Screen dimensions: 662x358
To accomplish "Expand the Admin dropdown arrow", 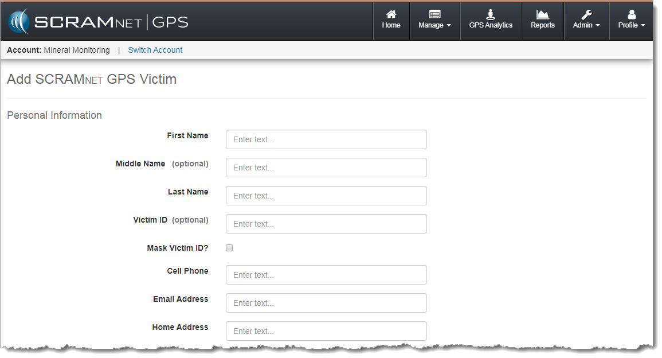I will 598,26.
